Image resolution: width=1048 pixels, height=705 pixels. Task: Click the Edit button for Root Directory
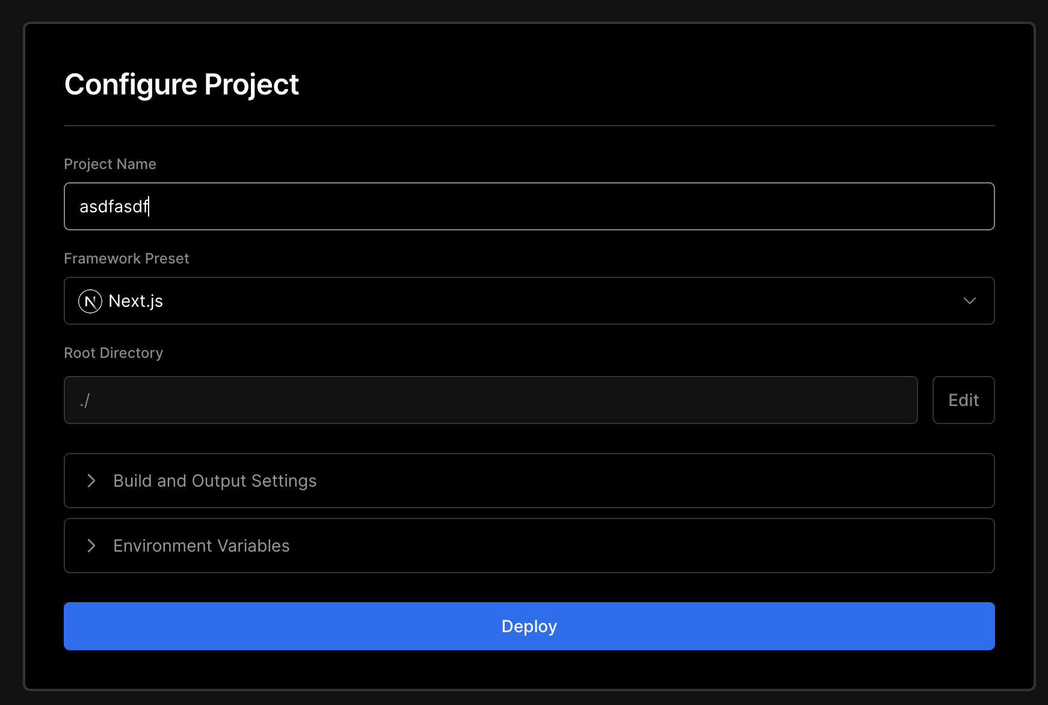963,400
